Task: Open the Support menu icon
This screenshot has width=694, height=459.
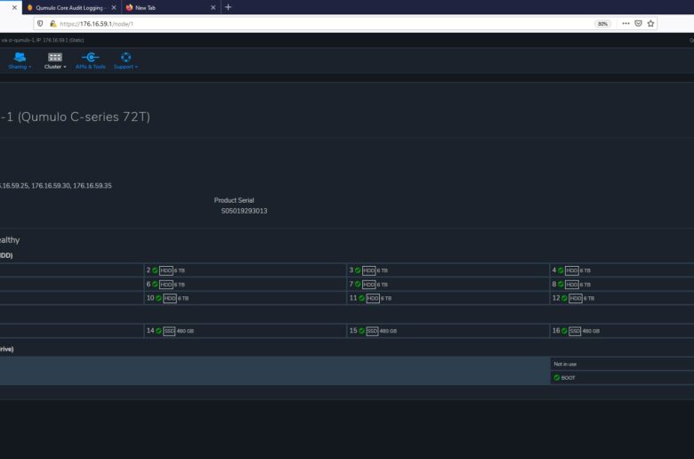Action: point(125,57)
